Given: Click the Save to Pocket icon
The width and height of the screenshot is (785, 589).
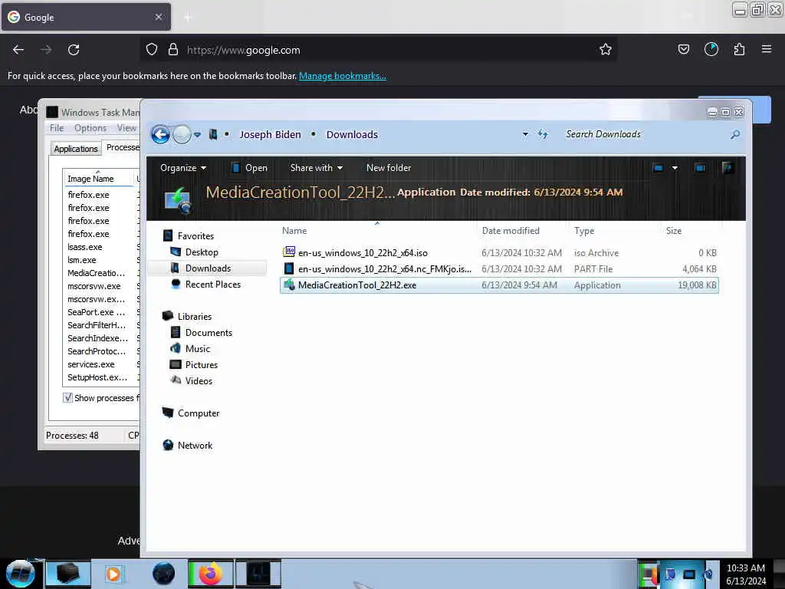Looking at the screenshot, I should (683, 49).
